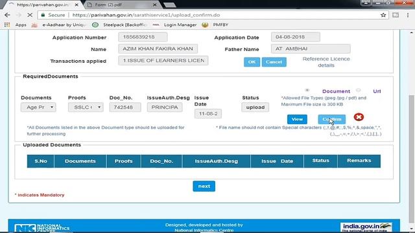The image size is (415, 233).
Task: Open the Steelpack Backoffice bookmark
Action: coord(119,25)
